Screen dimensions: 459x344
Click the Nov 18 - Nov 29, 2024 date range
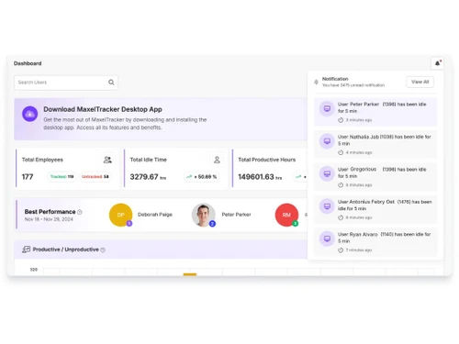(49, 219)
